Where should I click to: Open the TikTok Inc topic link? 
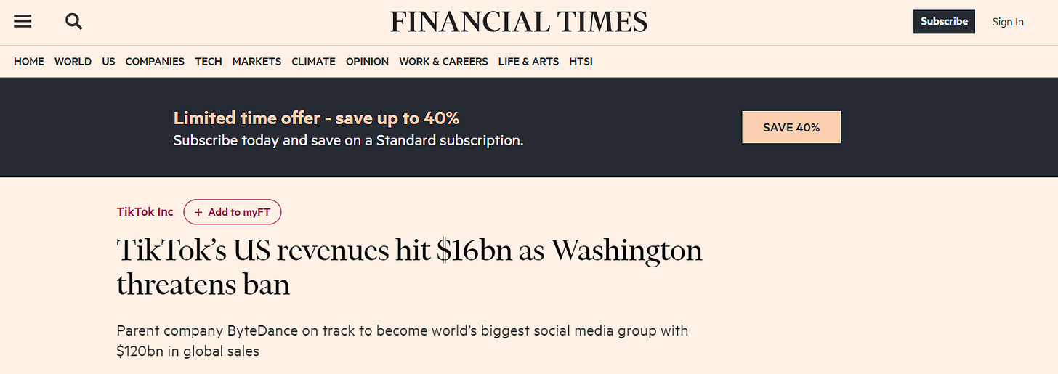145,212
